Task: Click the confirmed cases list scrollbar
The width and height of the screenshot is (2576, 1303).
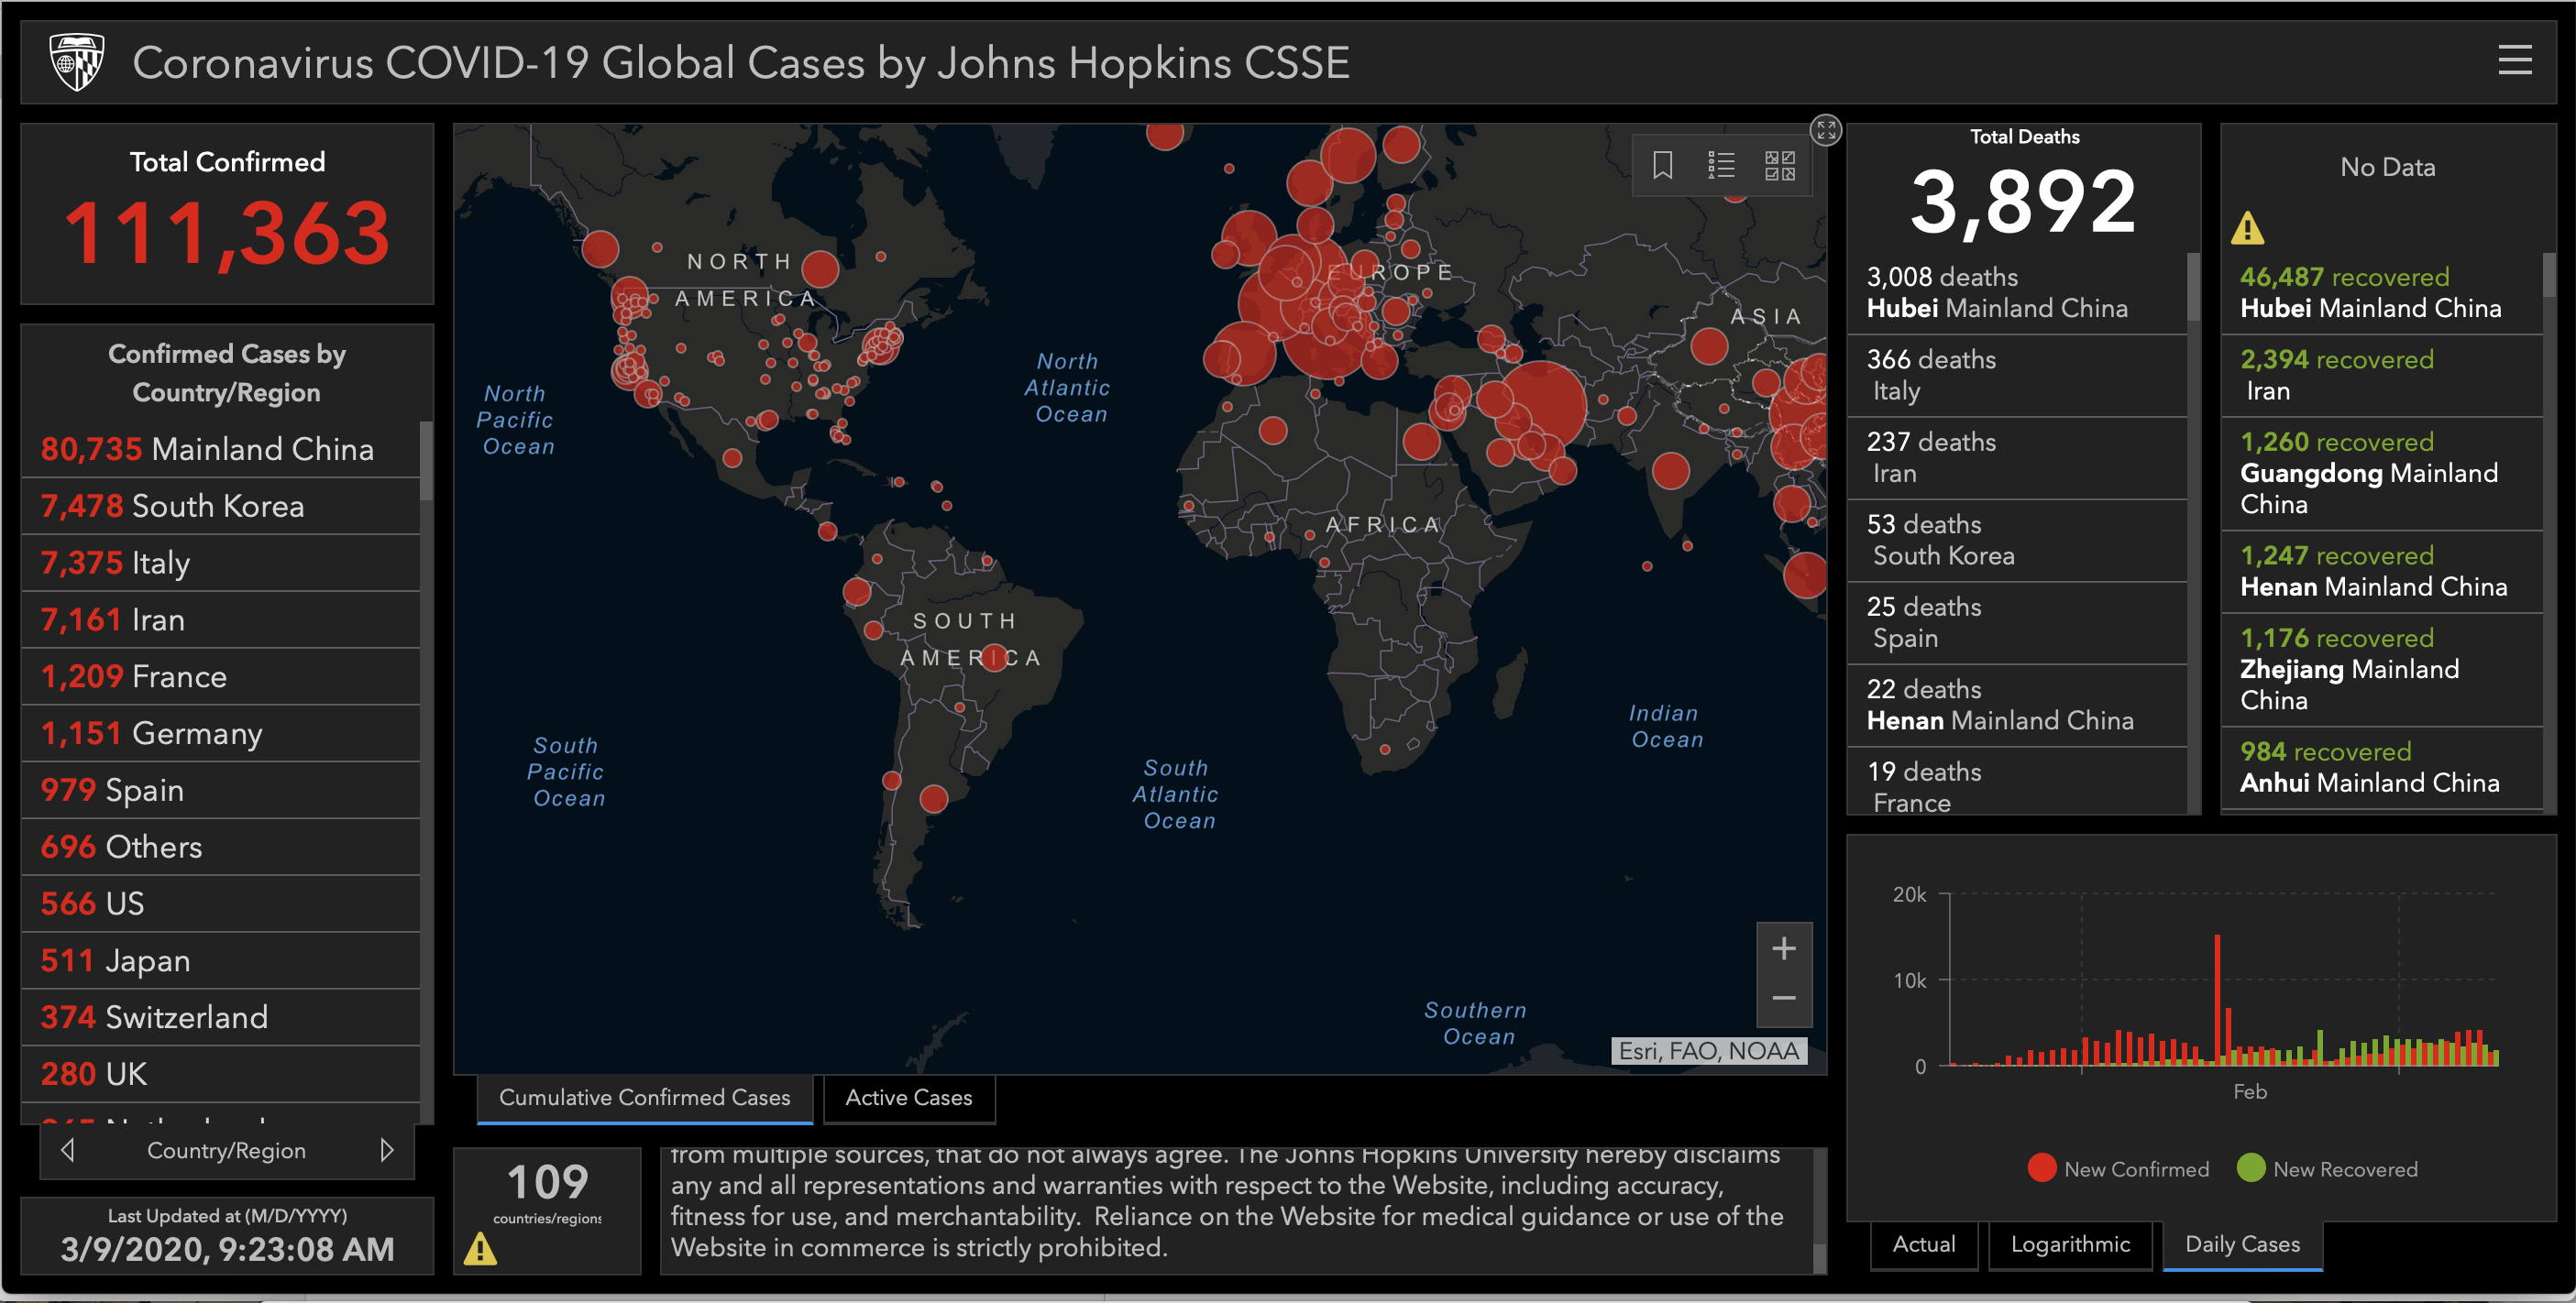Action: tap(426, 460)
